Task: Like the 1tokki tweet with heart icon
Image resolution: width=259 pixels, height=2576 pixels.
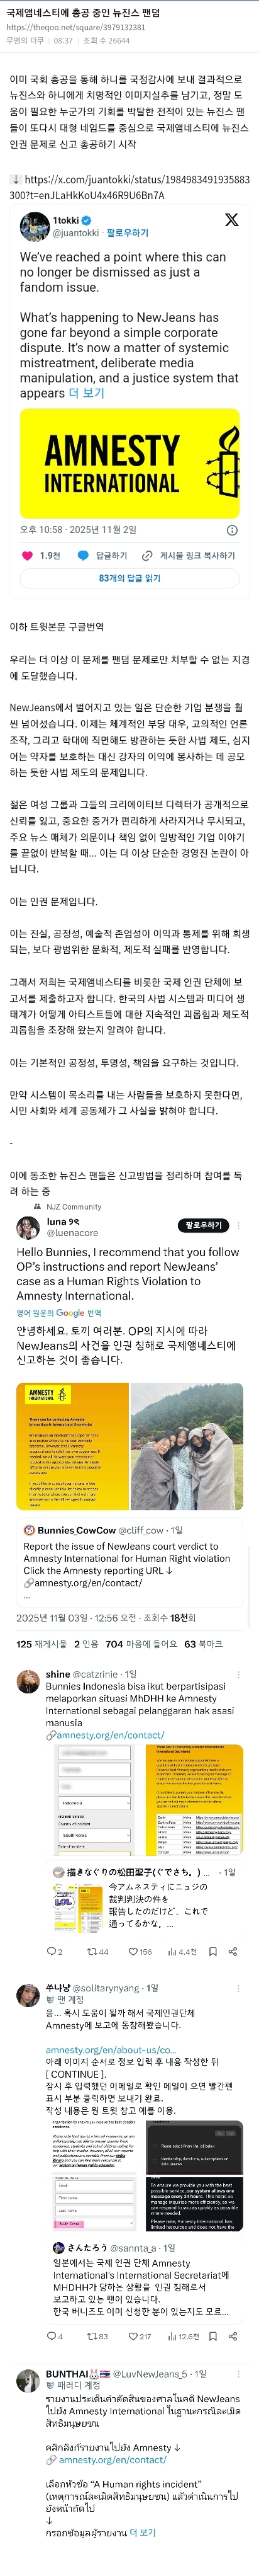Action: pyautogui.click(x=28, y=555)
